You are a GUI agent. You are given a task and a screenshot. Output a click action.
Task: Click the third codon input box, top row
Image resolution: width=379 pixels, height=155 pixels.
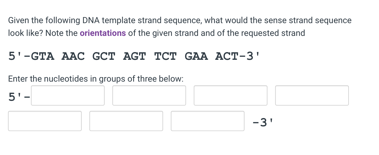231,95
